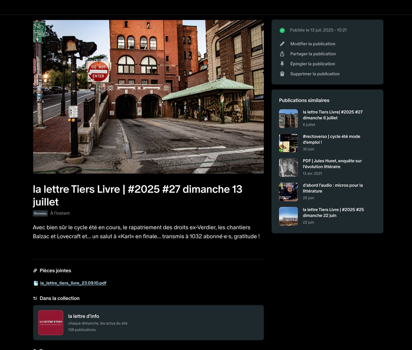Image resolution: width=412 pixels, height=350 pixels.
Task: Open Modifier la publication
Action: tap(313, 44)
